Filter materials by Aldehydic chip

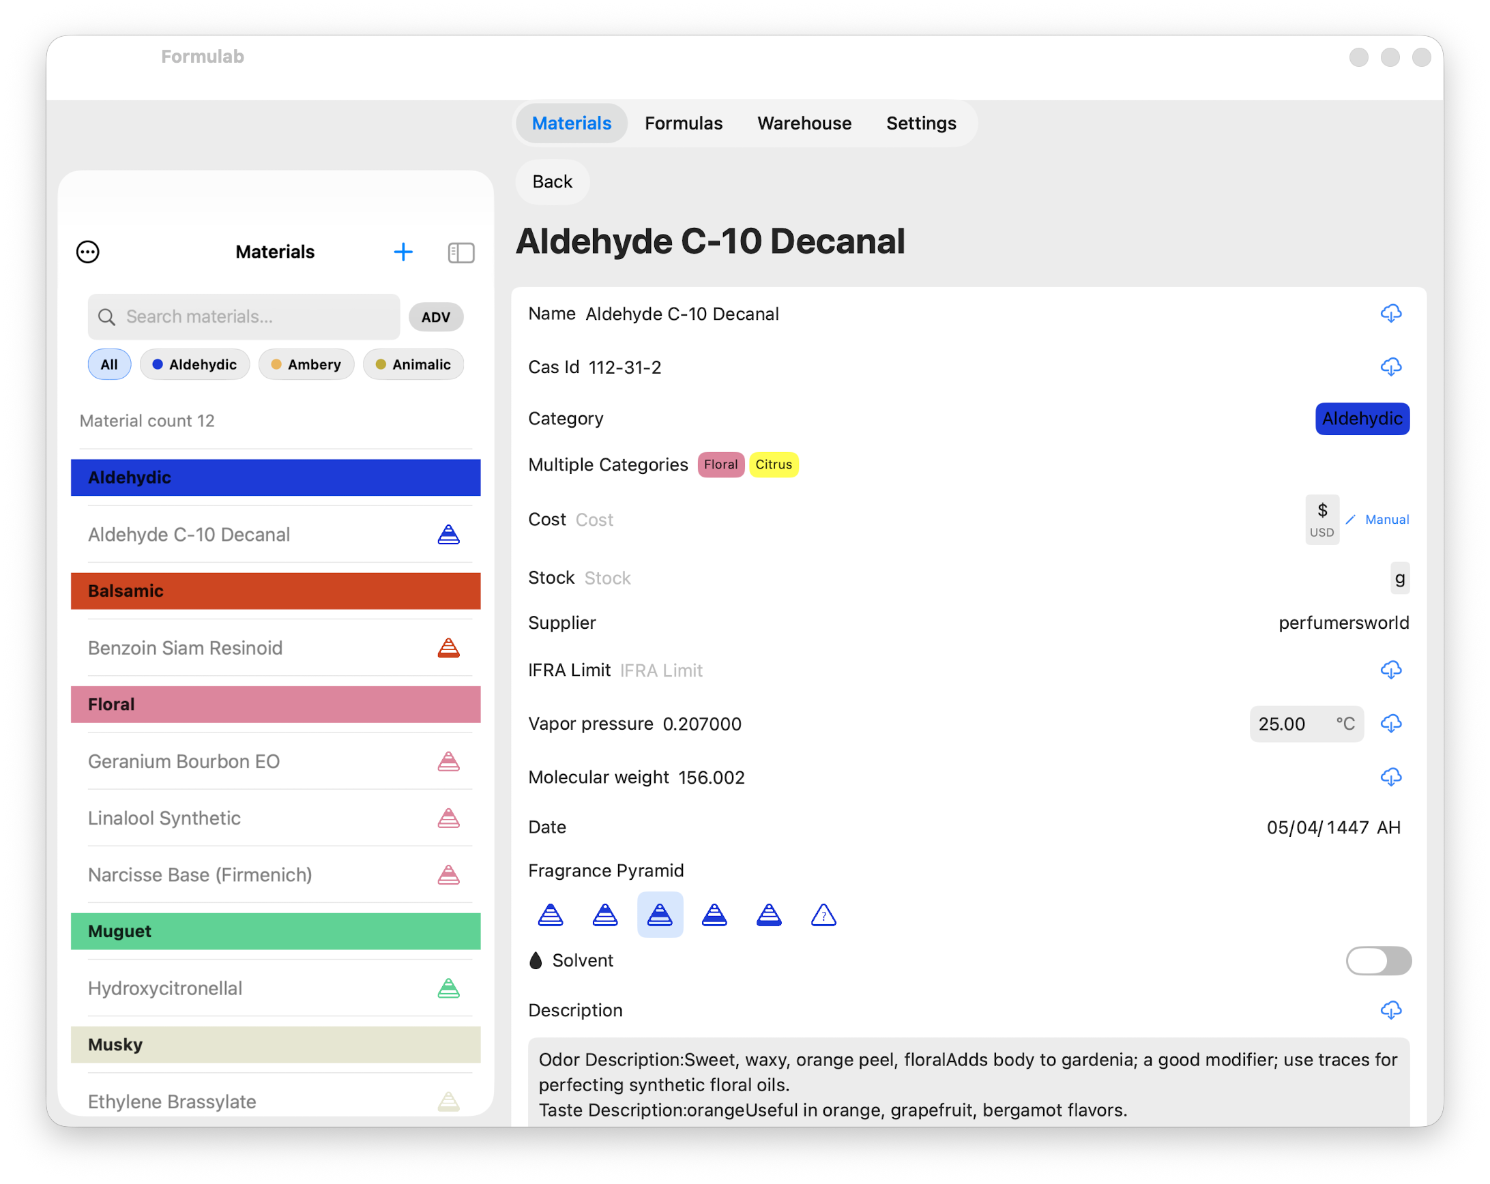click(x=195, y=365)
